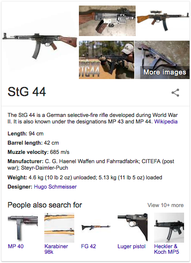Click the Luger pistol image
This screenshot has height=263, width=191.
pyautogui.click(x=132, y=227)
